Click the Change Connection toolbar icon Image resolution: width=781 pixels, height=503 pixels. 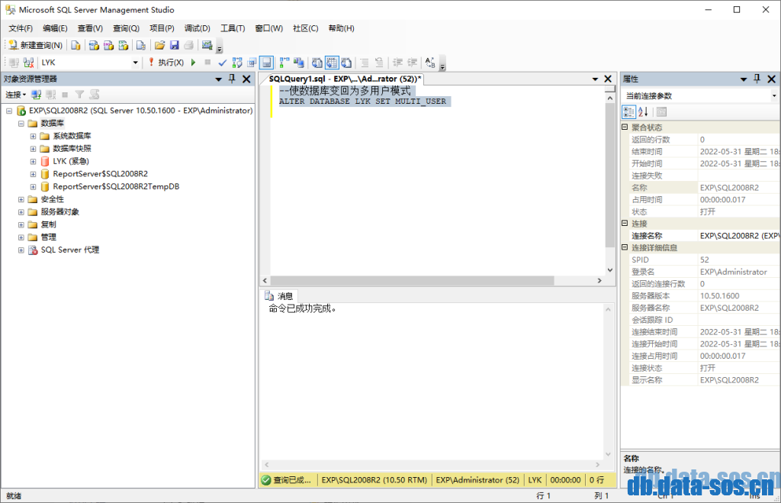[29, 63]
